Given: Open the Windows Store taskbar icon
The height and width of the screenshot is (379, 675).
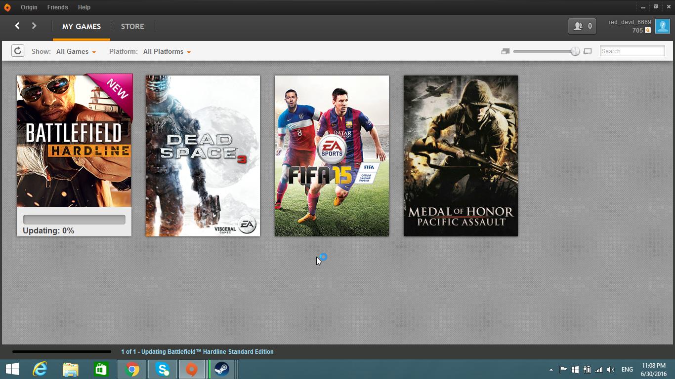Looking at the screenshot, I should (101, 369).
